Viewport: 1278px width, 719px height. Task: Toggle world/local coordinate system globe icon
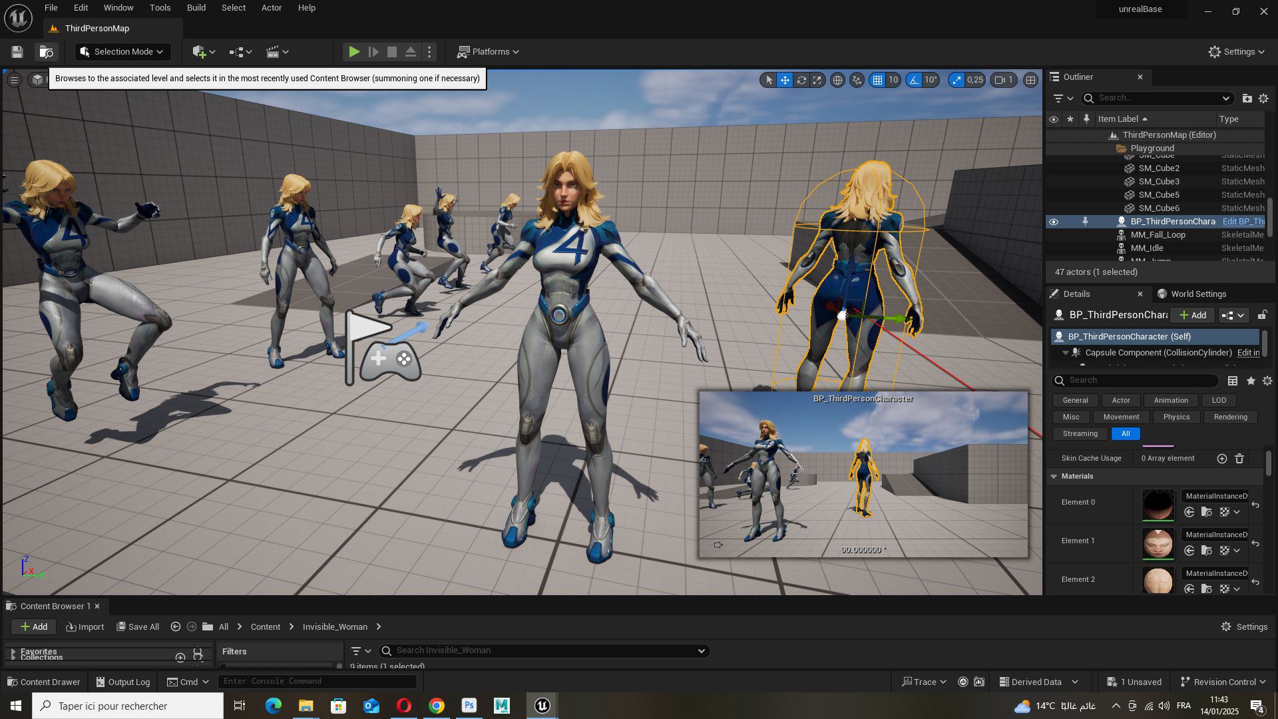[837, 80]
